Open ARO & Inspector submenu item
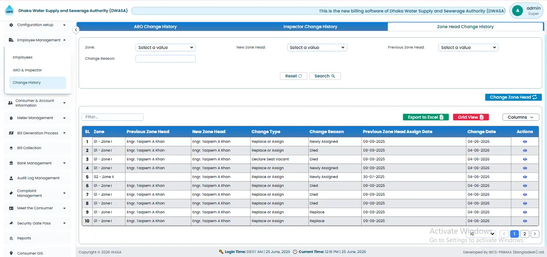 pos(27,70)
